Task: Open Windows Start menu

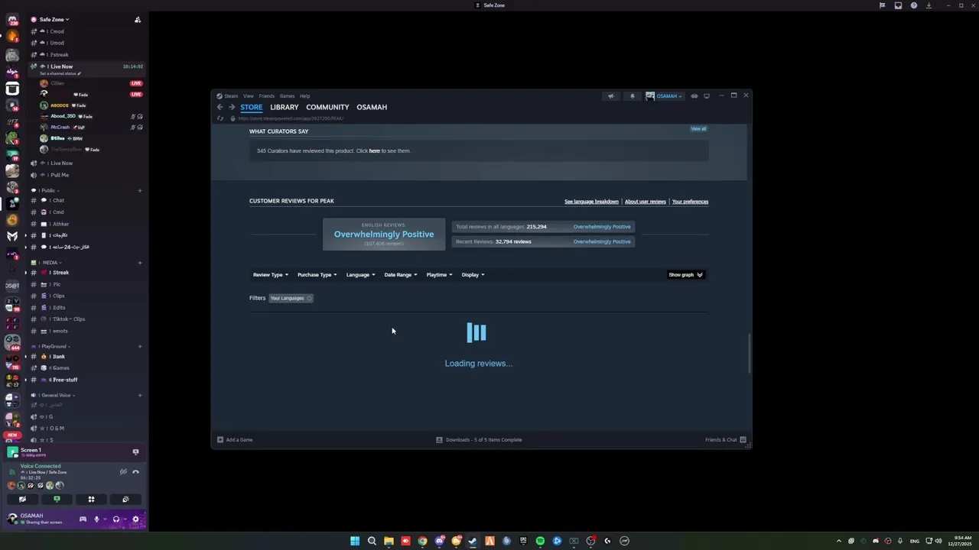Action: click(x=355, y=541)
